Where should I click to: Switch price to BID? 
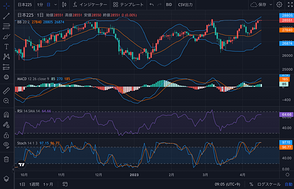(x=169, y=5)
